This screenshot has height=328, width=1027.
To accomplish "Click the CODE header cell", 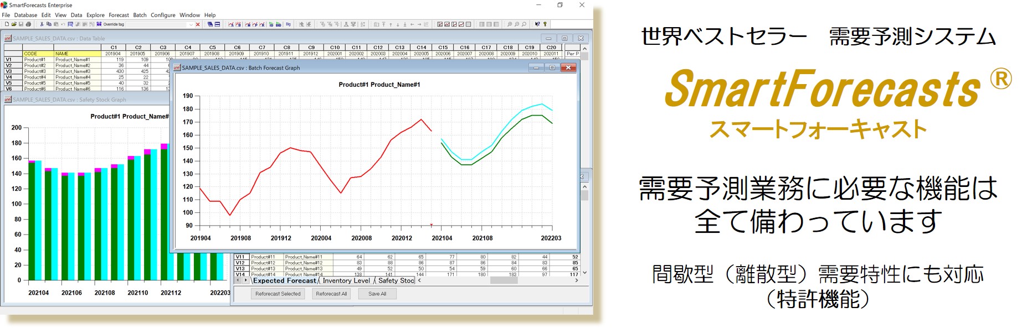I will [x=38, y=54].
